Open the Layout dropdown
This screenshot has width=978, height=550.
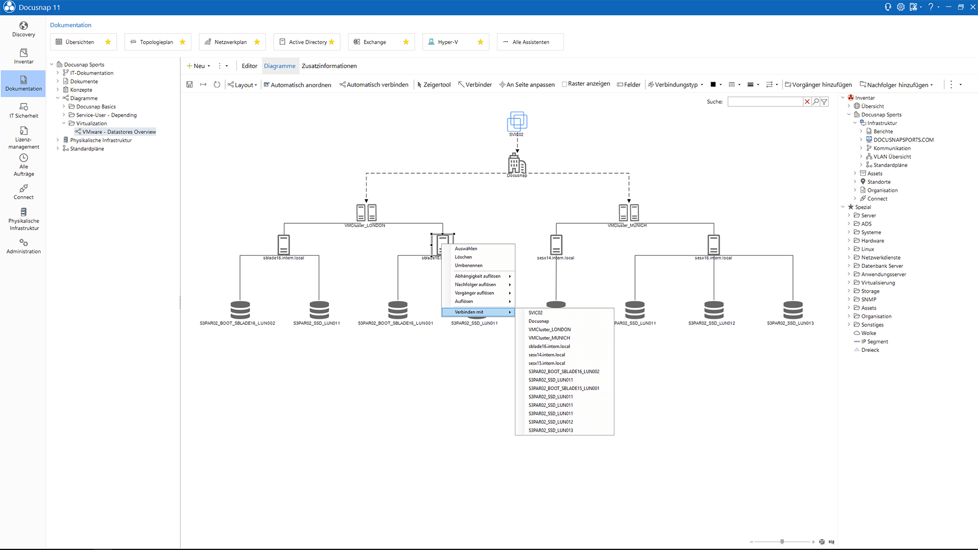(x=242, y=85)
